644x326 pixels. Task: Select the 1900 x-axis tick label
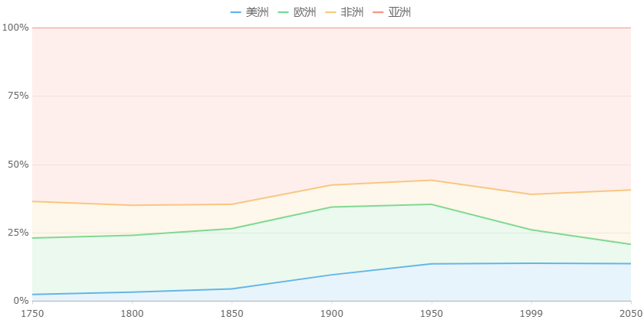[331, 313]
